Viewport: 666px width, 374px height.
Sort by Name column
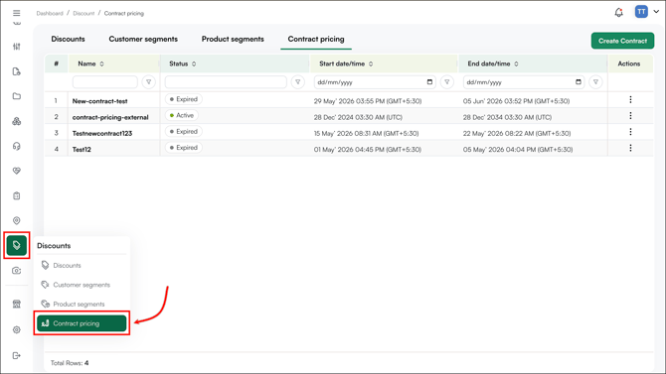pyautogui.click(x=102, y=64)
